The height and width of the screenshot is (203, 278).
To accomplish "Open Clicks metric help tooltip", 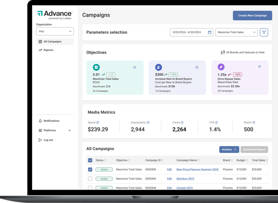I will pos(182,123).
